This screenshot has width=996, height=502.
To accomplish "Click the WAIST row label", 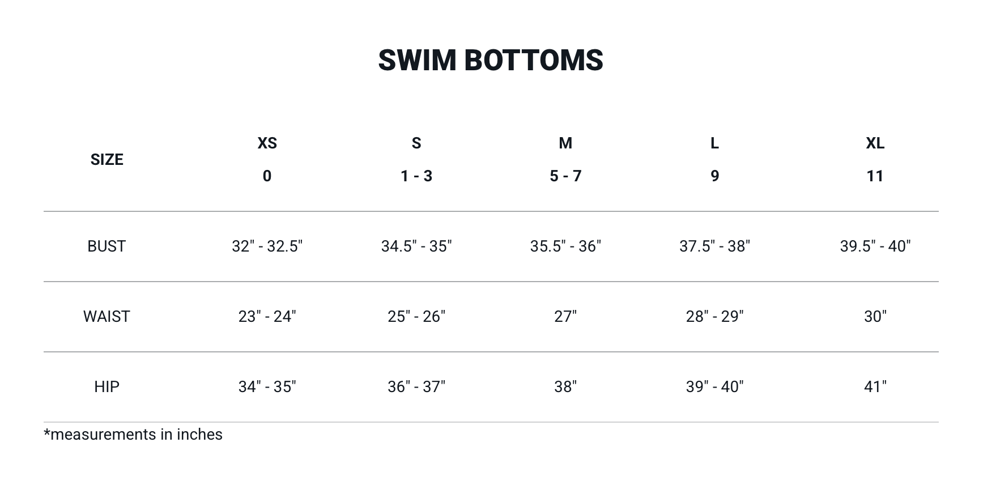I will pyautogui.click(x=107, y=317).
